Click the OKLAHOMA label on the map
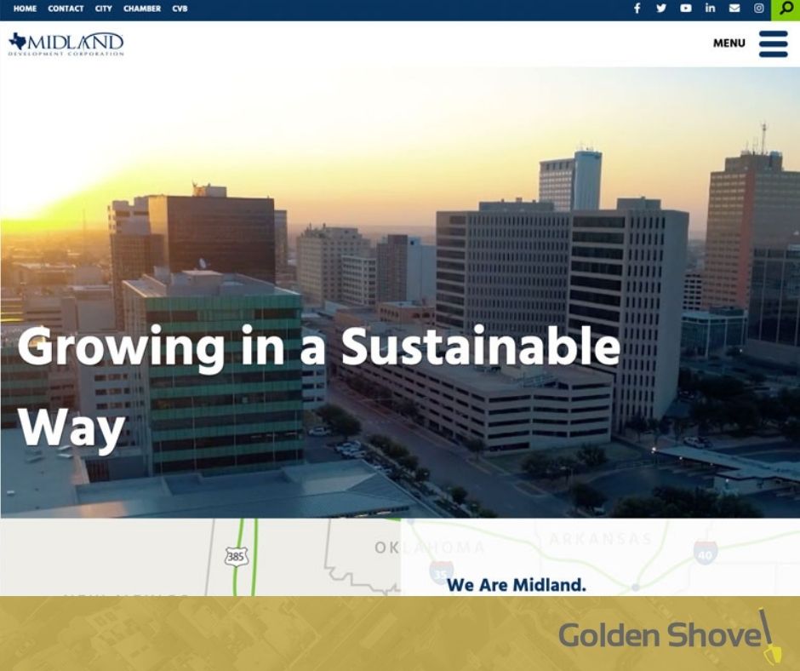Screen dimensions: 800x671 click(x=430, y=548)
